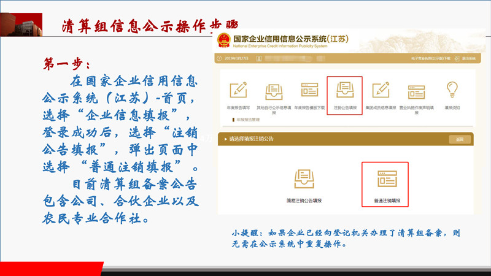Choose 普通注销填报 window icon

[x=385, y=178]
